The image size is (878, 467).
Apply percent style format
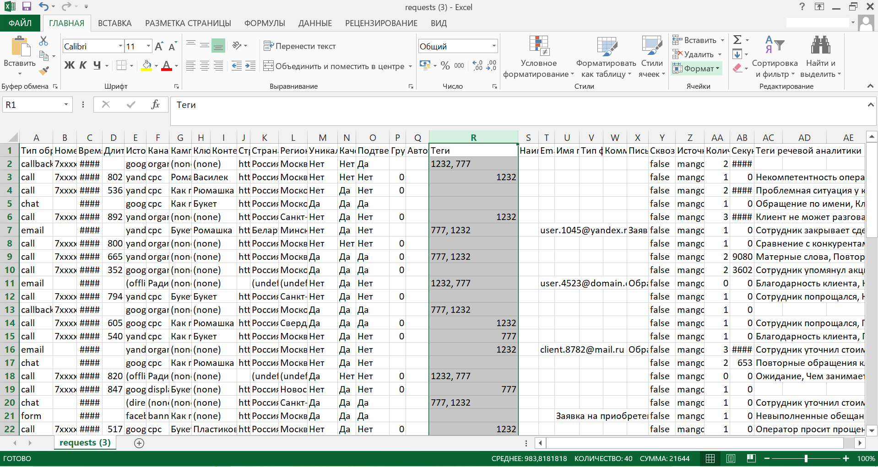pos(445,66)
